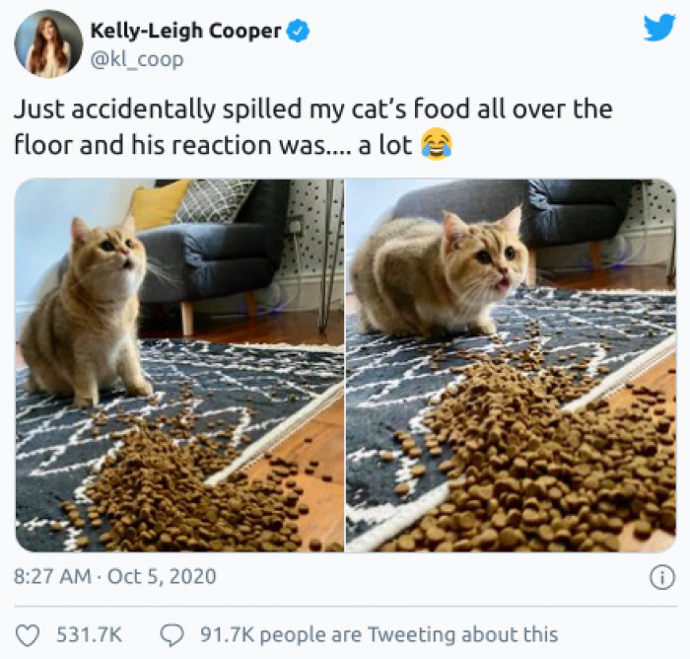Screen dimensions: 690x659
Task: Open the right photo of cat meowing
Action: click(x=511, y=365)
